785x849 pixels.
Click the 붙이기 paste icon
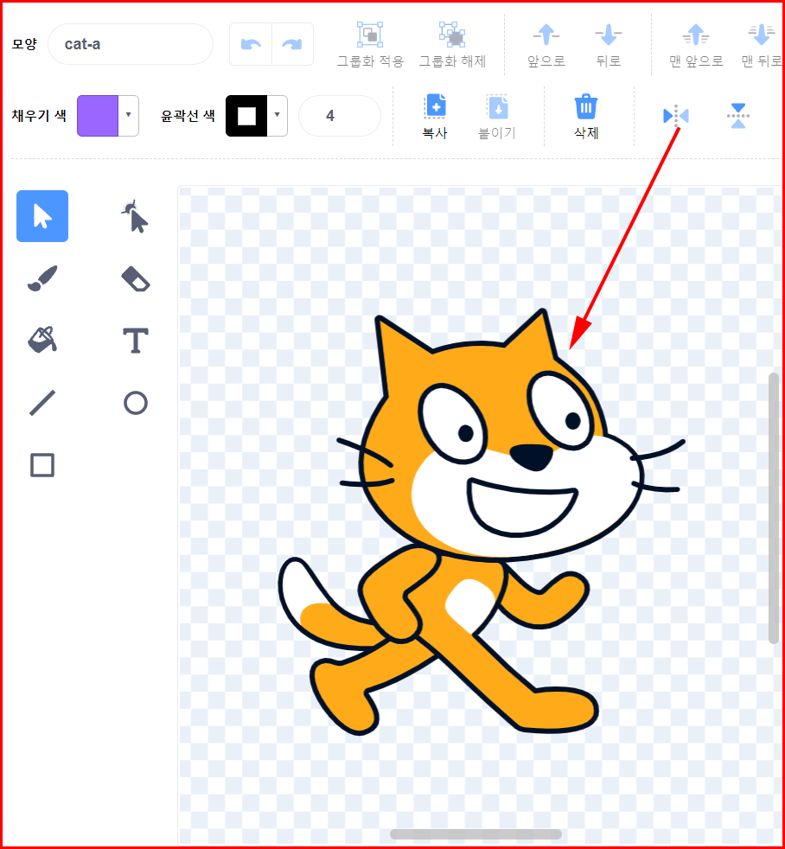(497, 106)
